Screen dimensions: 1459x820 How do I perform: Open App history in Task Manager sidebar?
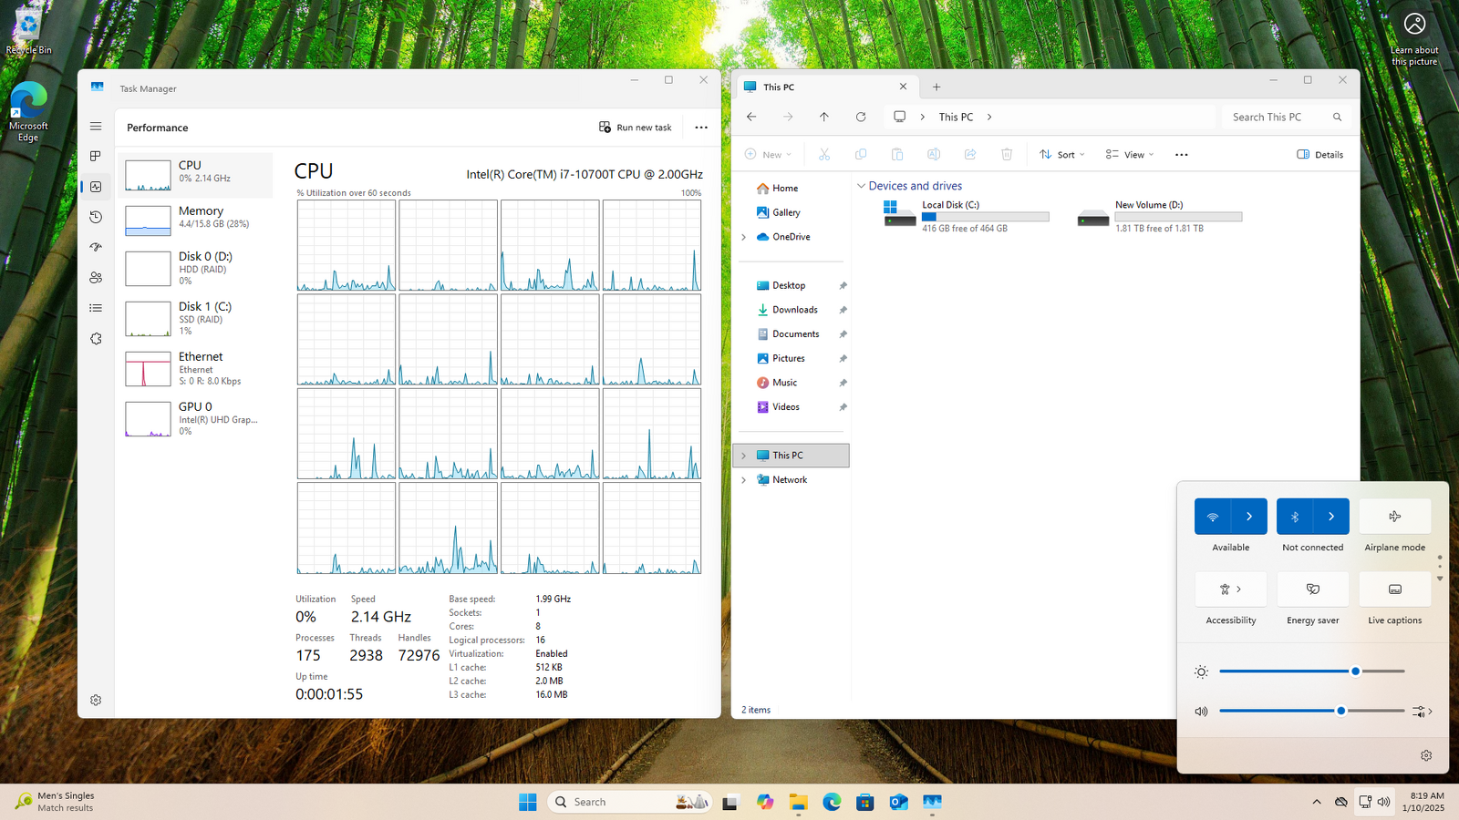click(x=96, y=217)
